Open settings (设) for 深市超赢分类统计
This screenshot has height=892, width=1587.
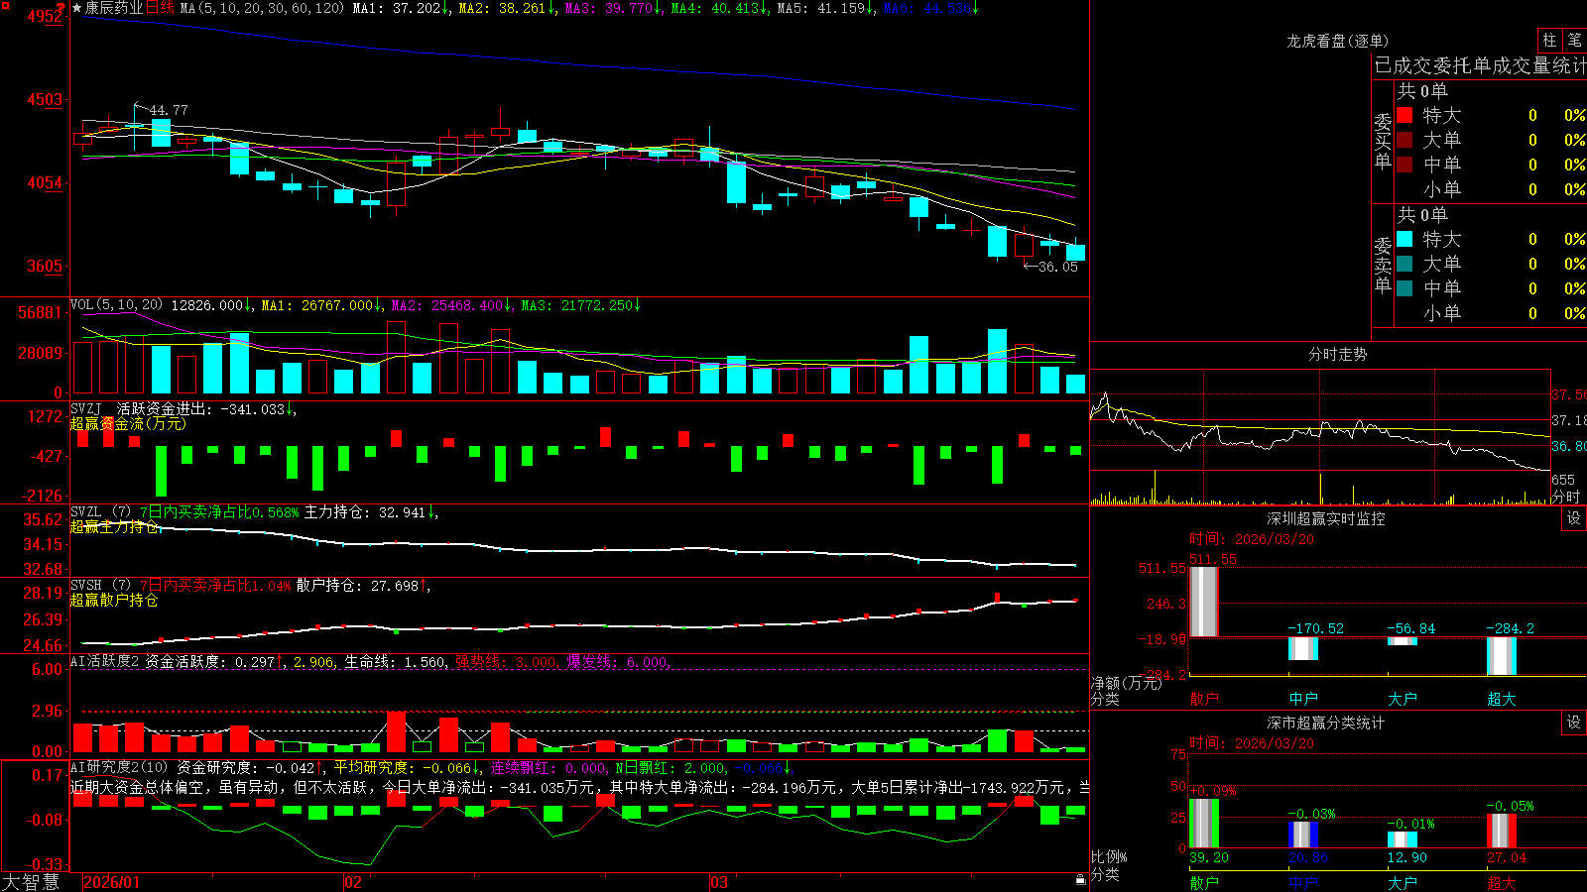coord(1574,723)
